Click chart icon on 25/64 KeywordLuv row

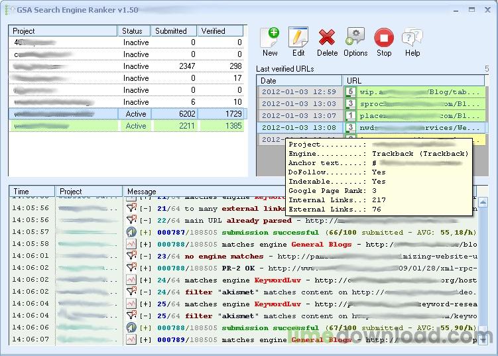131,304
